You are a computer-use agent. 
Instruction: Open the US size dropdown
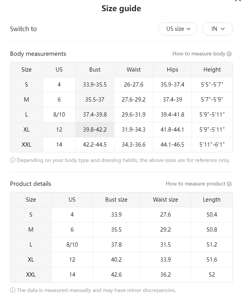(178, 29)
